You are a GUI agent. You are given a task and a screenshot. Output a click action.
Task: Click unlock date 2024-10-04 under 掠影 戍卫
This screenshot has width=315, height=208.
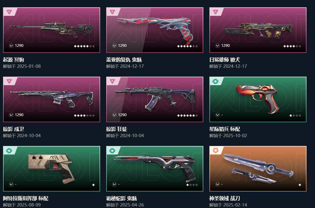(29, 136)
